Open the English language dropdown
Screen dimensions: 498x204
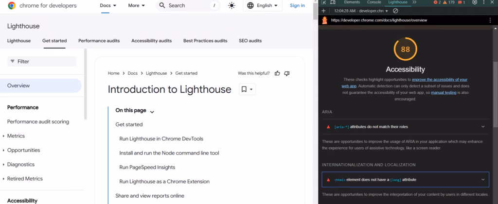[262, 5]
